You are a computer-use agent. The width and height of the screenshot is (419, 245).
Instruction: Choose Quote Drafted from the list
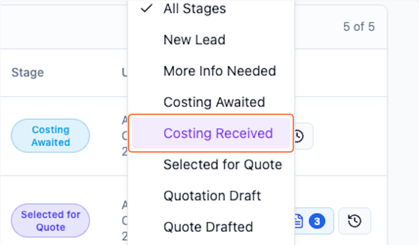click(x=208, y=227)
